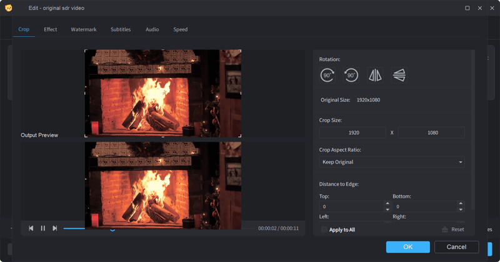
Task: Click the Reset crop icon
Action: click(x=445, y=230)
